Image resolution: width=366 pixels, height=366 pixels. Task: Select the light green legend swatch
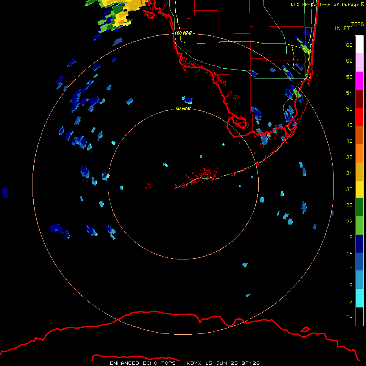click(359, 225)
